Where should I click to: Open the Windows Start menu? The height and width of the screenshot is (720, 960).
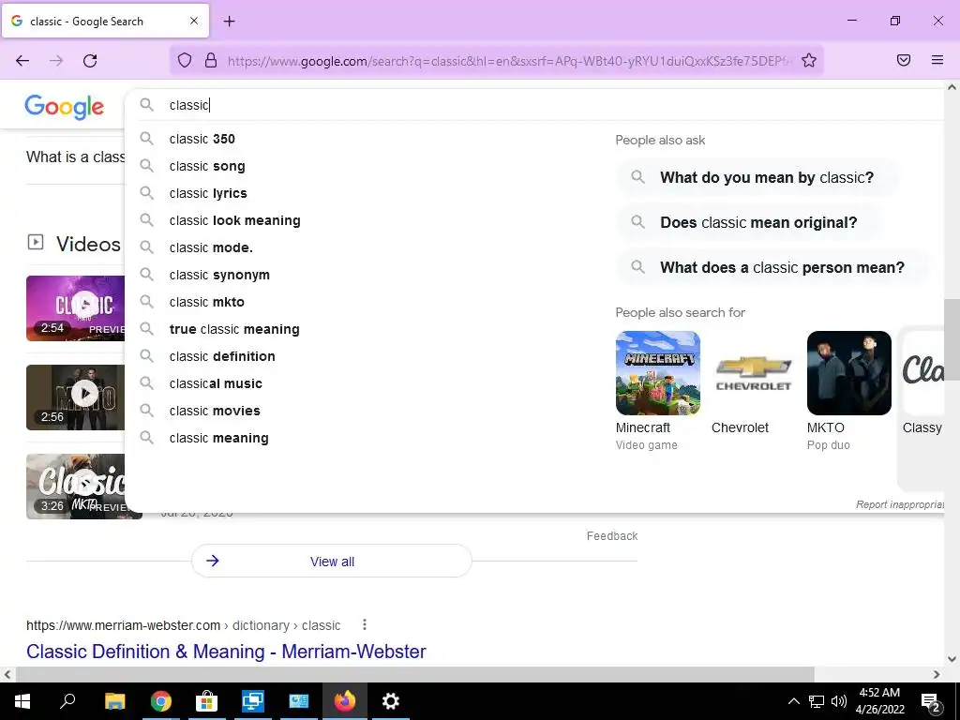(x=22, y=701)
